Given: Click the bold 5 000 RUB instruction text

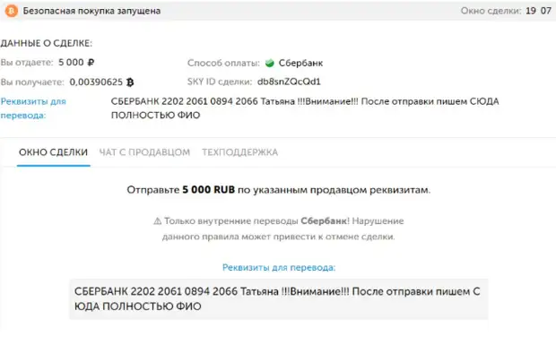Looking at the screenshot, I should pos(208,189).
